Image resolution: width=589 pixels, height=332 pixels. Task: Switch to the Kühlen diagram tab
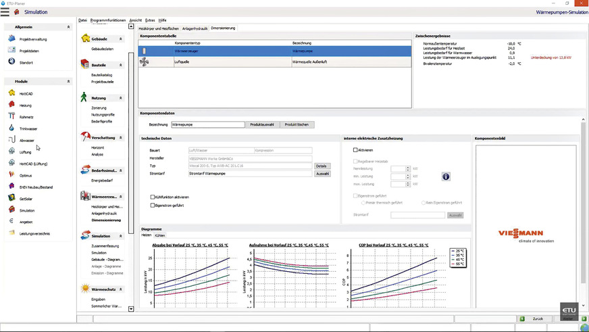tap(160, 235)
